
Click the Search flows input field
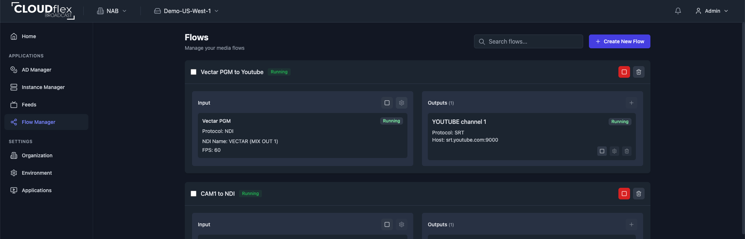(529, 41)
